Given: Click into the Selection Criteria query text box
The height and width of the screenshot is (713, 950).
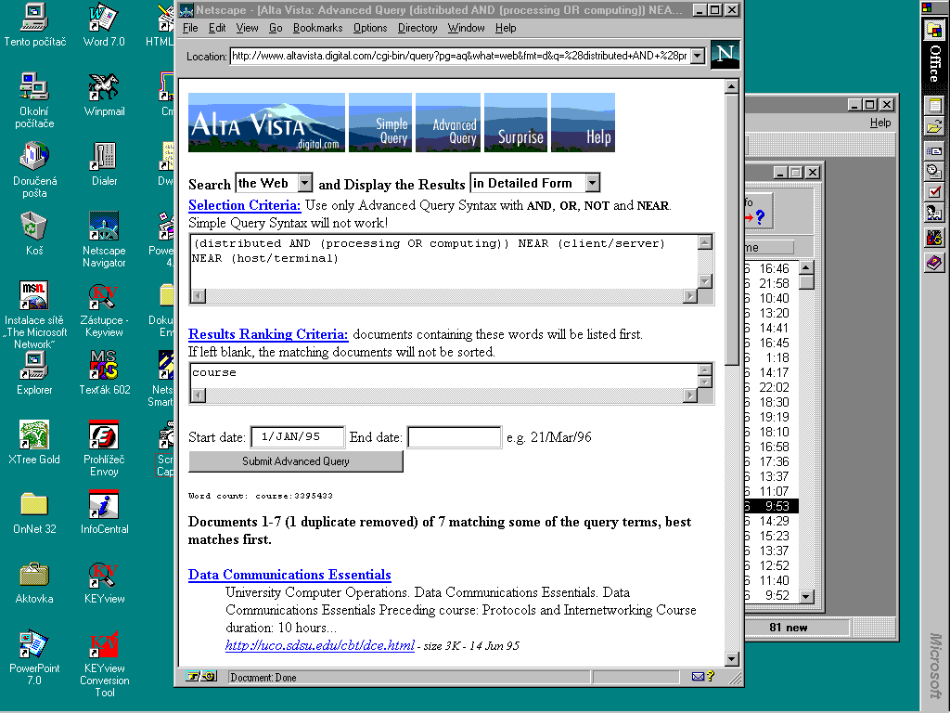Looking at the screenshot, I should click(444, 261).
